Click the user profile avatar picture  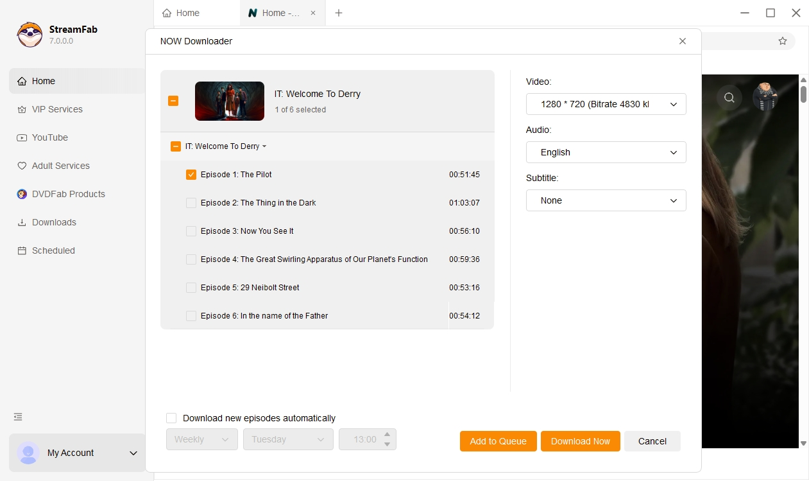765,98
